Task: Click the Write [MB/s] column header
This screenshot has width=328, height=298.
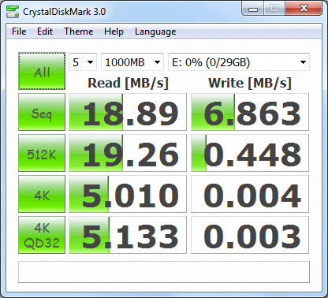Action: [250, 83]
